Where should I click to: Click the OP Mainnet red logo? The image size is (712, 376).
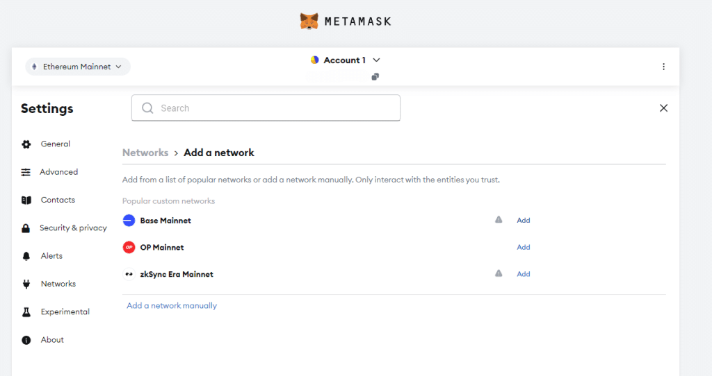(x=129, y=248)
